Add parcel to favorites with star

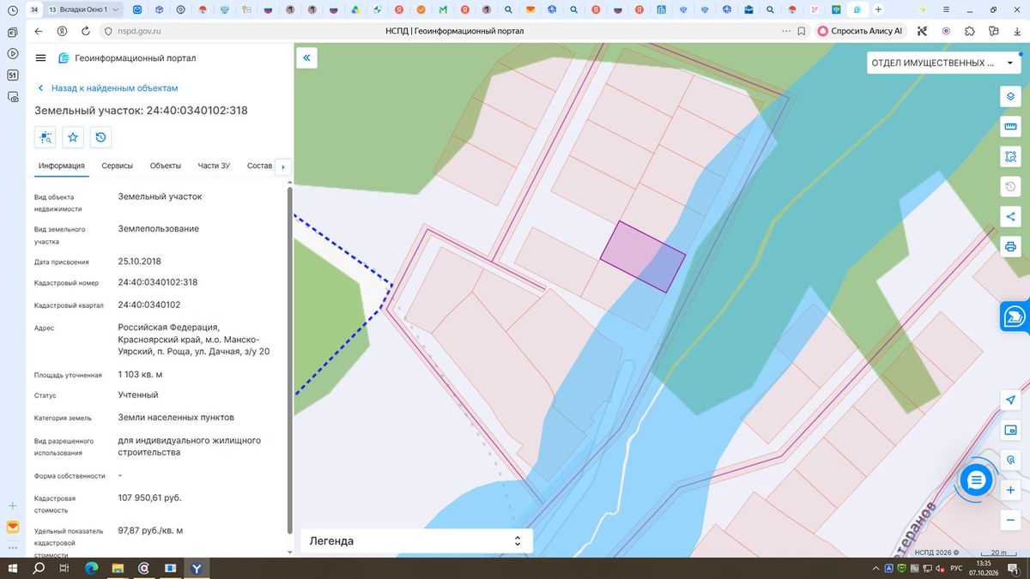tap(74, 137)
